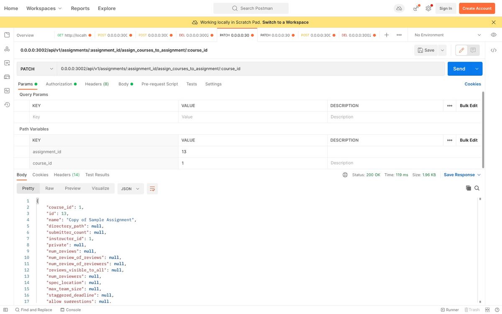Open tab options ellipsis next to plus
Screen dimensions: 502x314
point(399,35)
